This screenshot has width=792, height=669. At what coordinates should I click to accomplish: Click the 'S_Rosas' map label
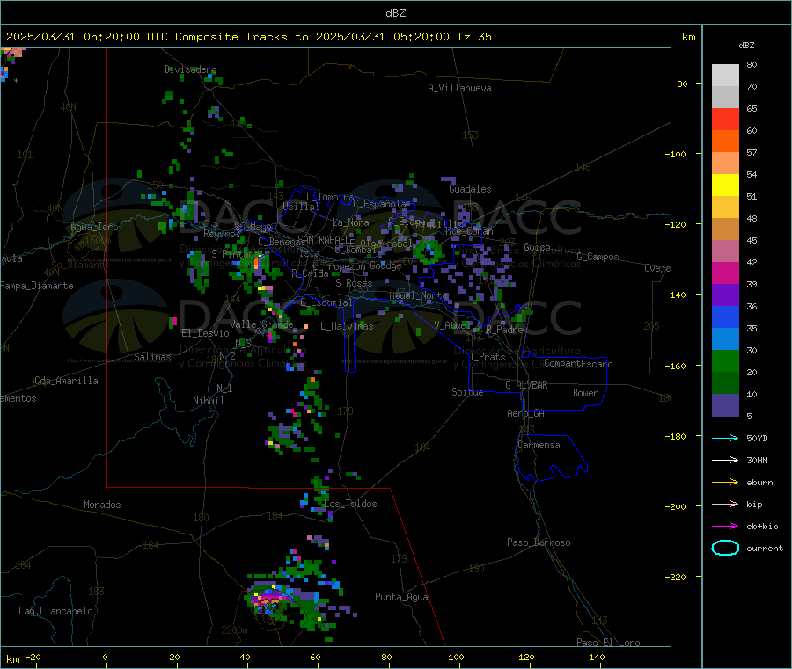click(354, 283)
